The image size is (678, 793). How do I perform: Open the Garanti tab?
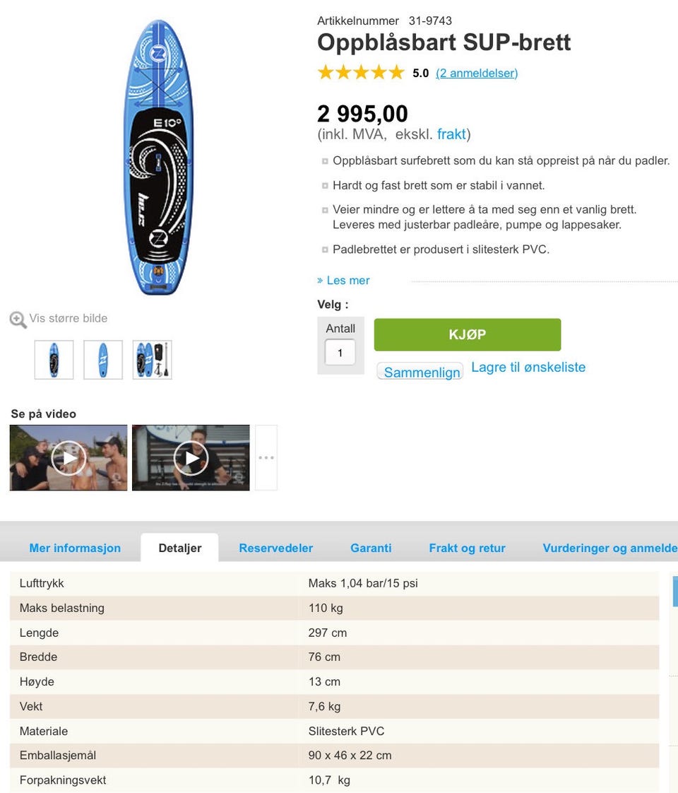pyautogui.click(x=371, y=548)
